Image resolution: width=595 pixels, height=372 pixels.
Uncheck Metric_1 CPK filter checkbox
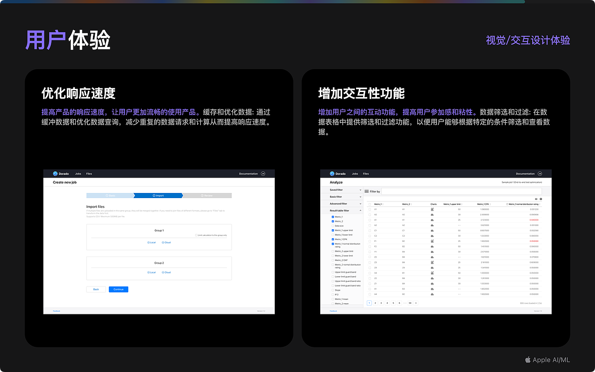tap(333, 239)
